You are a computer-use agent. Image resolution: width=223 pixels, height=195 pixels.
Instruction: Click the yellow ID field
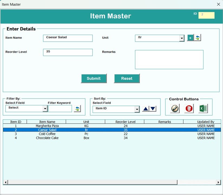[206, 15]
